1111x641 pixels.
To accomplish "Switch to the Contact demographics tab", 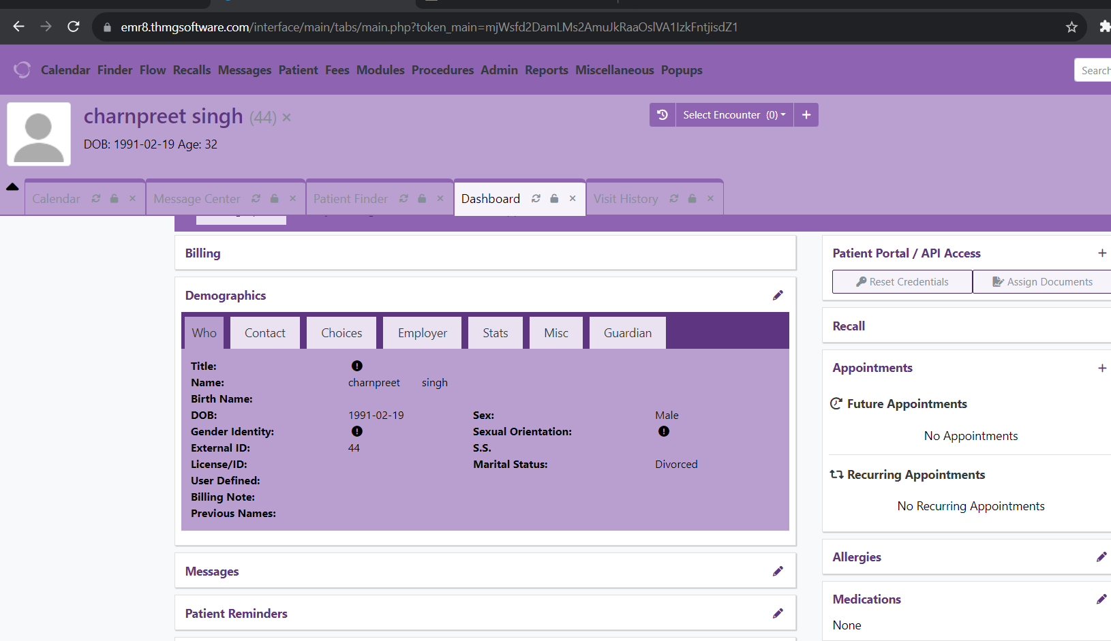I will (264, 332).
